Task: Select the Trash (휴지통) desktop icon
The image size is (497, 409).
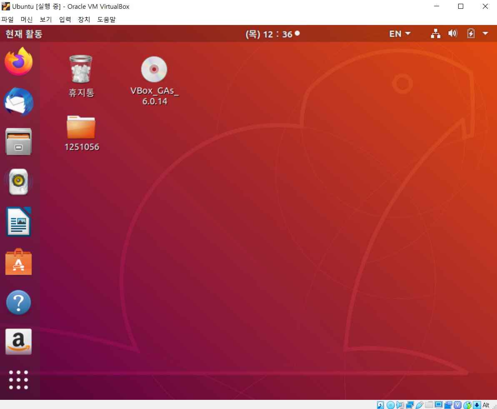Action: click(81, 76)
